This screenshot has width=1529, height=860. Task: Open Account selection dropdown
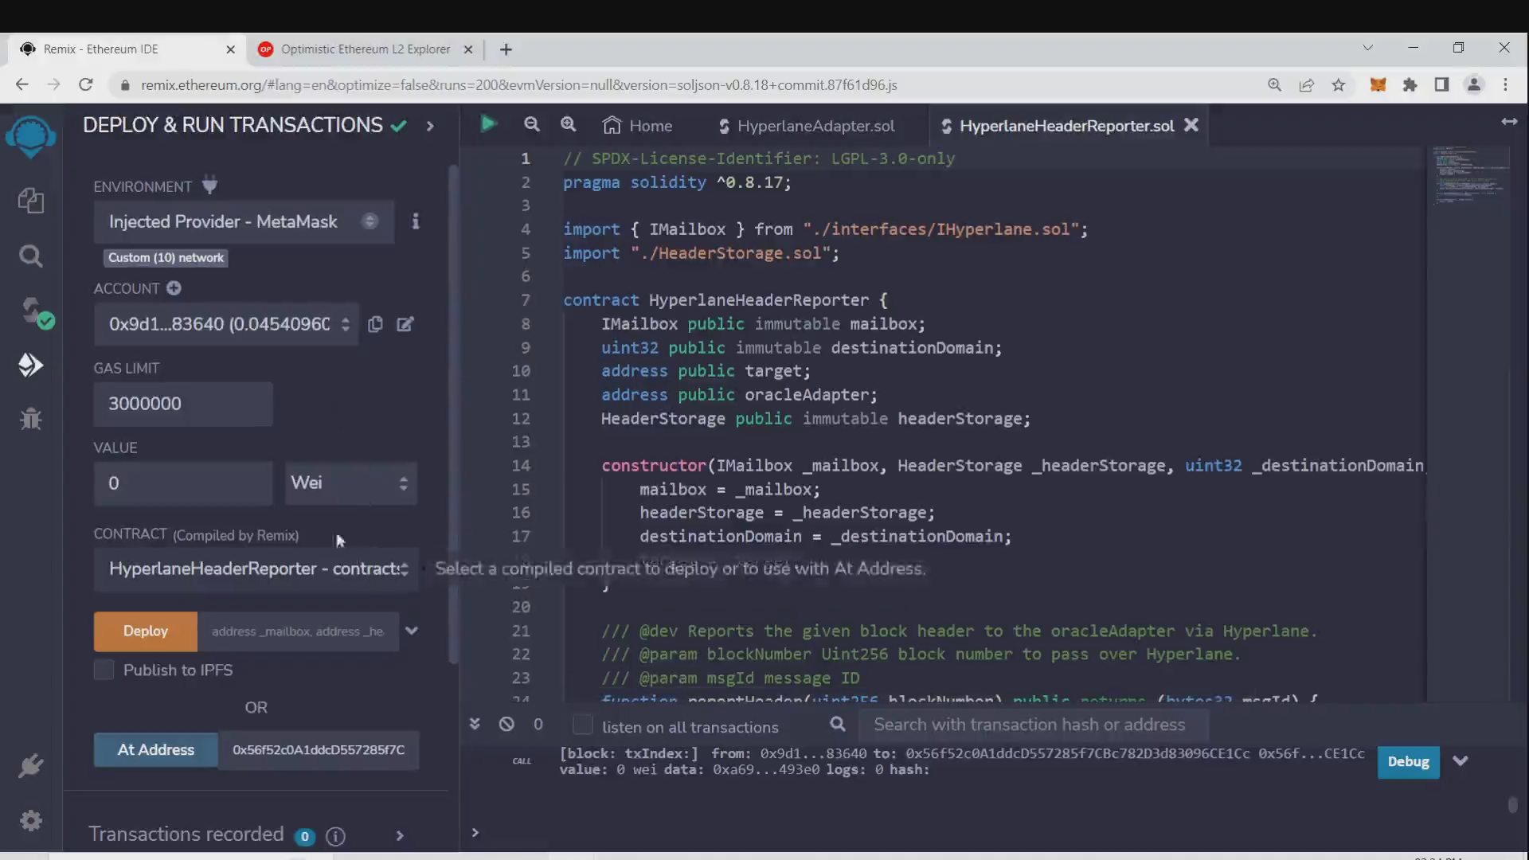click(226, 324)
